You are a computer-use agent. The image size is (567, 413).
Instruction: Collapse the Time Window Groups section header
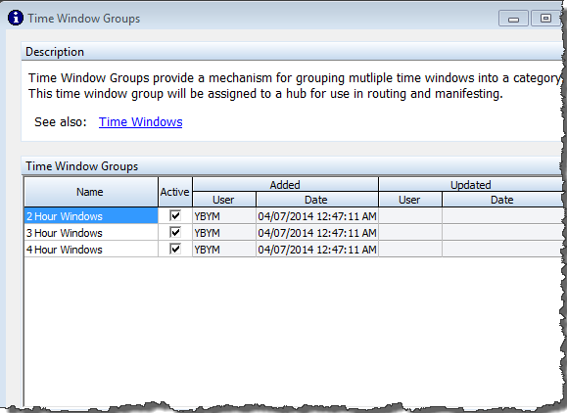click(x=292, y=165)
